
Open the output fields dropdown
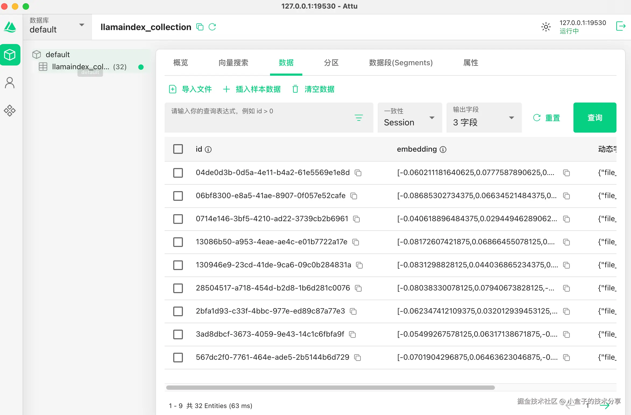[x=484, y=118]
